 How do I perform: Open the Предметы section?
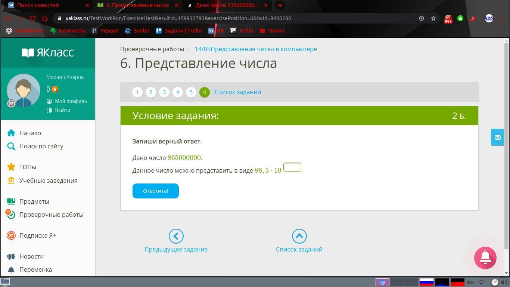click(34, 201)
